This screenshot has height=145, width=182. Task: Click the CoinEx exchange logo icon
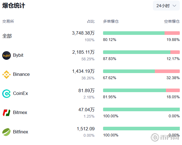[x=6, y=94]
